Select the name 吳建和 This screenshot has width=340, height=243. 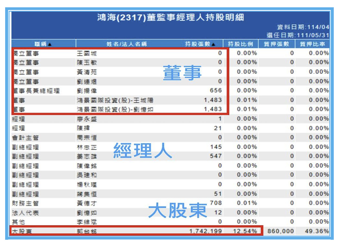coord(87,175)
